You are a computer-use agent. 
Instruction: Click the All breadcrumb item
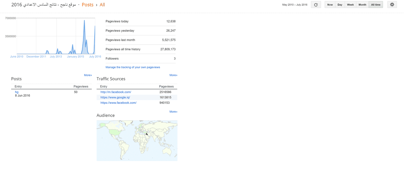point(102,5)
